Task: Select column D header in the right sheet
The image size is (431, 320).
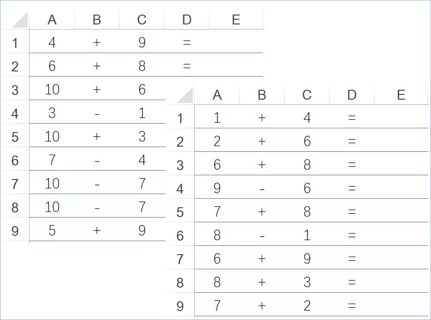Action: 352,95
